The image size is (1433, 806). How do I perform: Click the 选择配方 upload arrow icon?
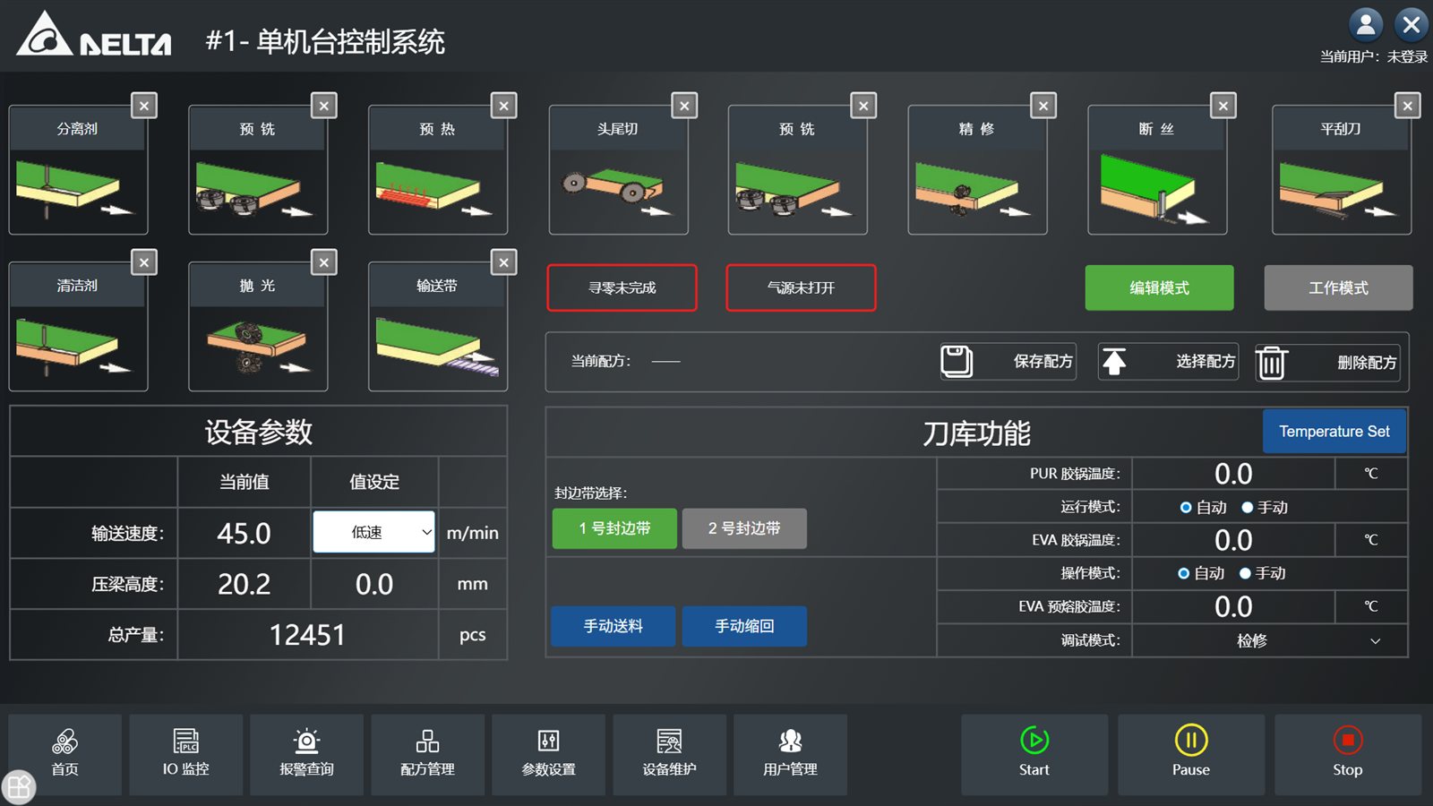coord(1114,361)
